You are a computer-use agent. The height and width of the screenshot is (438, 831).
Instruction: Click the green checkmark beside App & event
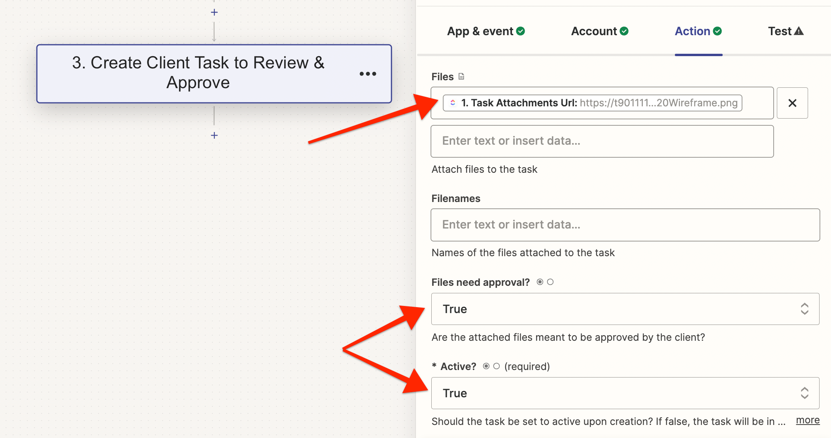(521, 31)
